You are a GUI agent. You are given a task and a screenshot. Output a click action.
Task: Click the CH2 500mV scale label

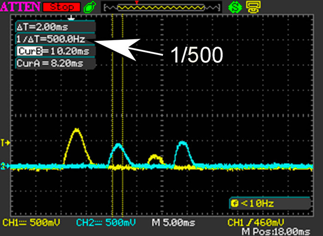point(105,223)
